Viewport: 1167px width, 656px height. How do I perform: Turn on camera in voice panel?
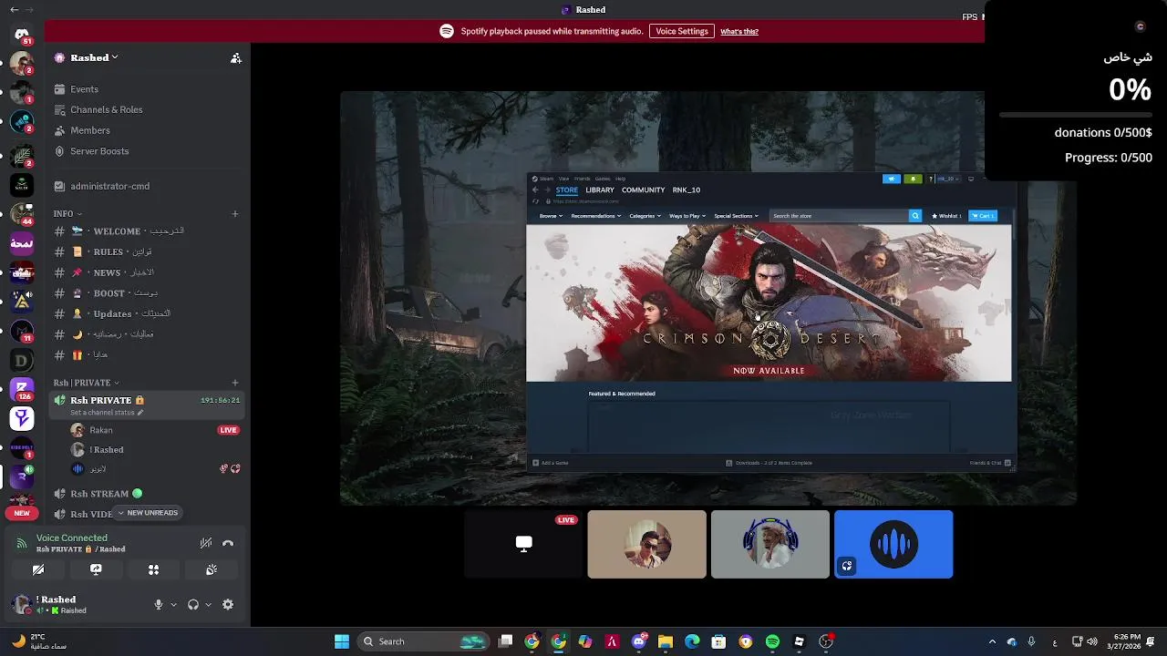(38, 569)
